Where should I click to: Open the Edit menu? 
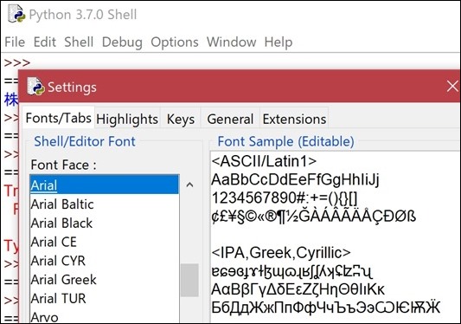click(x=45, y=42)
